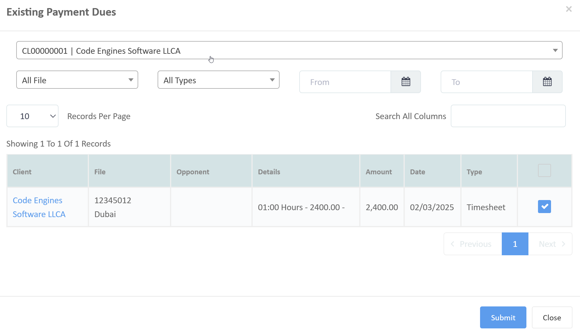Open the All Types dropdown

[218, 80]
